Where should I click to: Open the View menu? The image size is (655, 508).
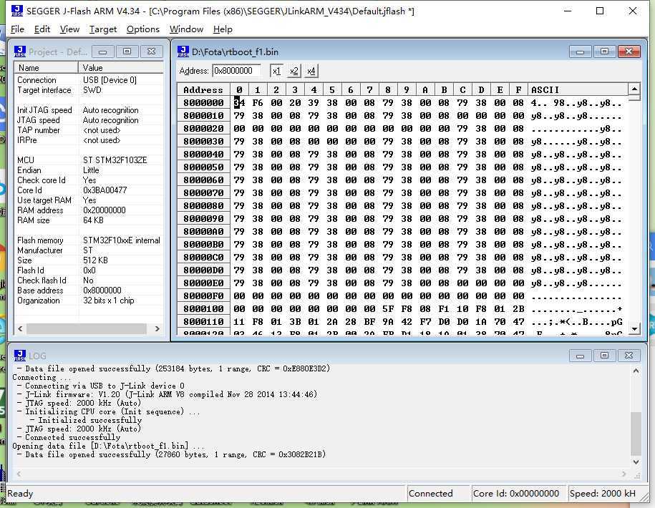tap(69, 29)
